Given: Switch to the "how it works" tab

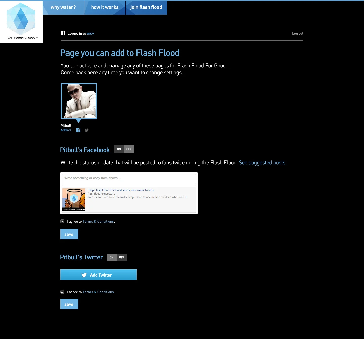Looking at the screenshot, I should [105, 7].
